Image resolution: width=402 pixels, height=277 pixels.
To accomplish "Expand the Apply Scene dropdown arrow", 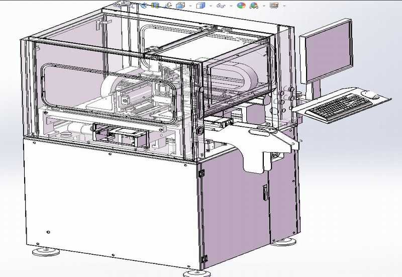I will [x=264, y=6].
